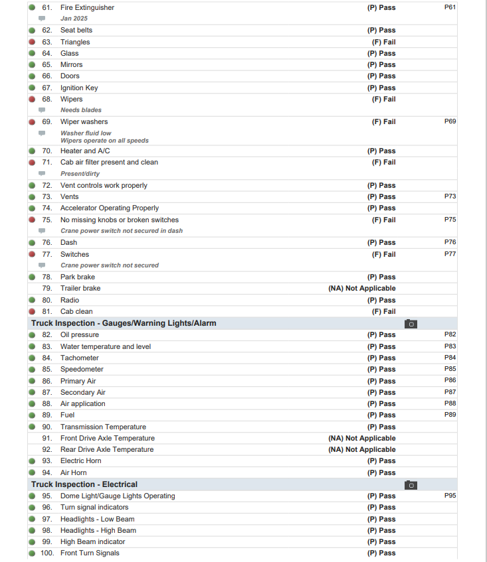Click comment bubble icon under Fire Extinguisher
The width and height of the screenshot is (487, 562).
[42, 19]
